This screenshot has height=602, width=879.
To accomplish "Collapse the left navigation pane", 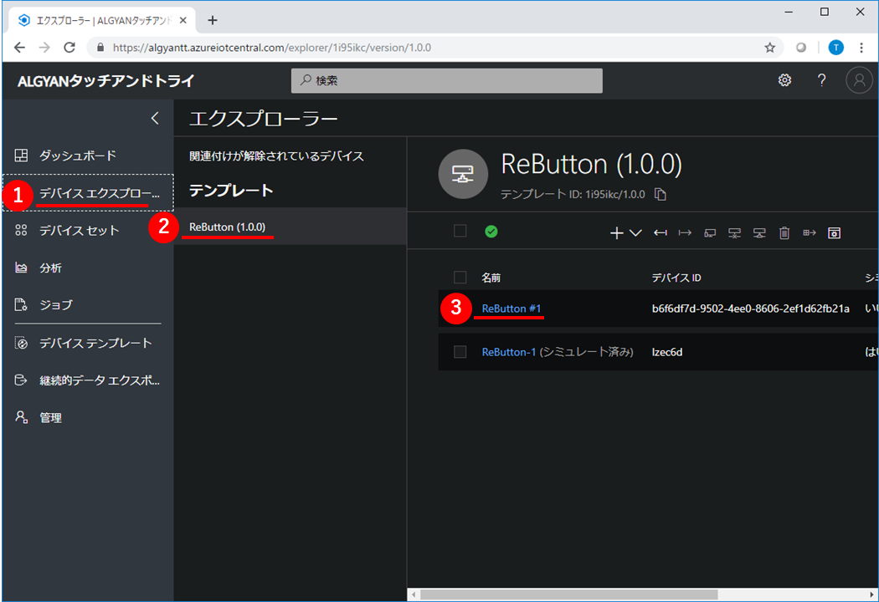I will 155,118.
